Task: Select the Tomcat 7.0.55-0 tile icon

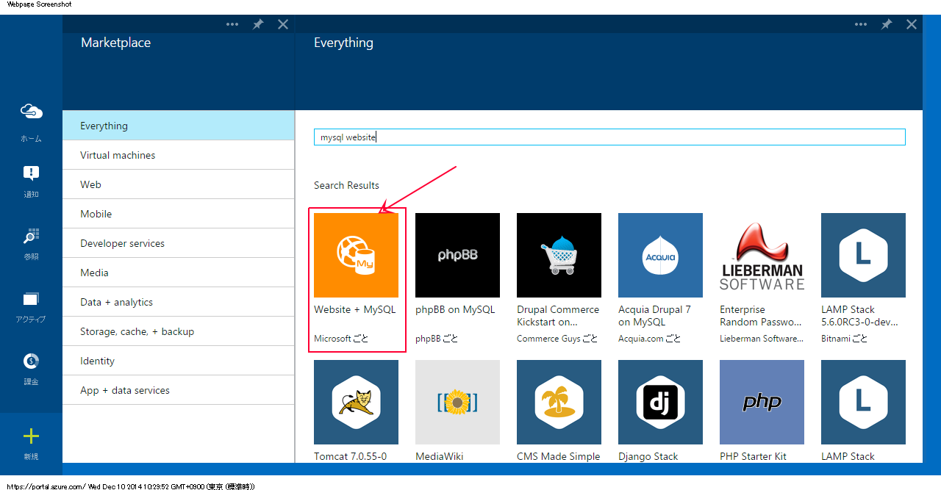Action: tap(356, 402)
